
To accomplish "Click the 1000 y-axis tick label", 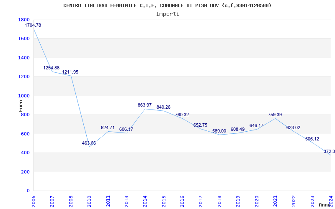I will [x=24, y=96].
